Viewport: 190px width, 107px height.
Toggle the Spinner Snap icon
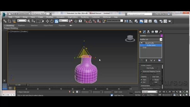click(99, 21)
